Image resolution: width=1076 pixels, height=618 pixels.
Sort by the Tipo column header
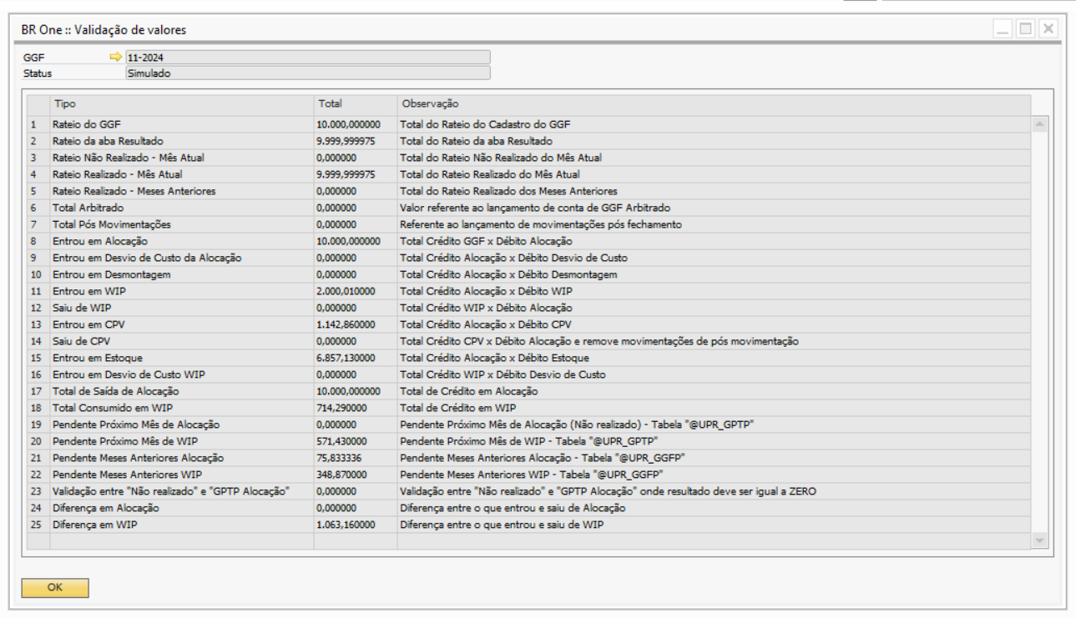(182, 103)
